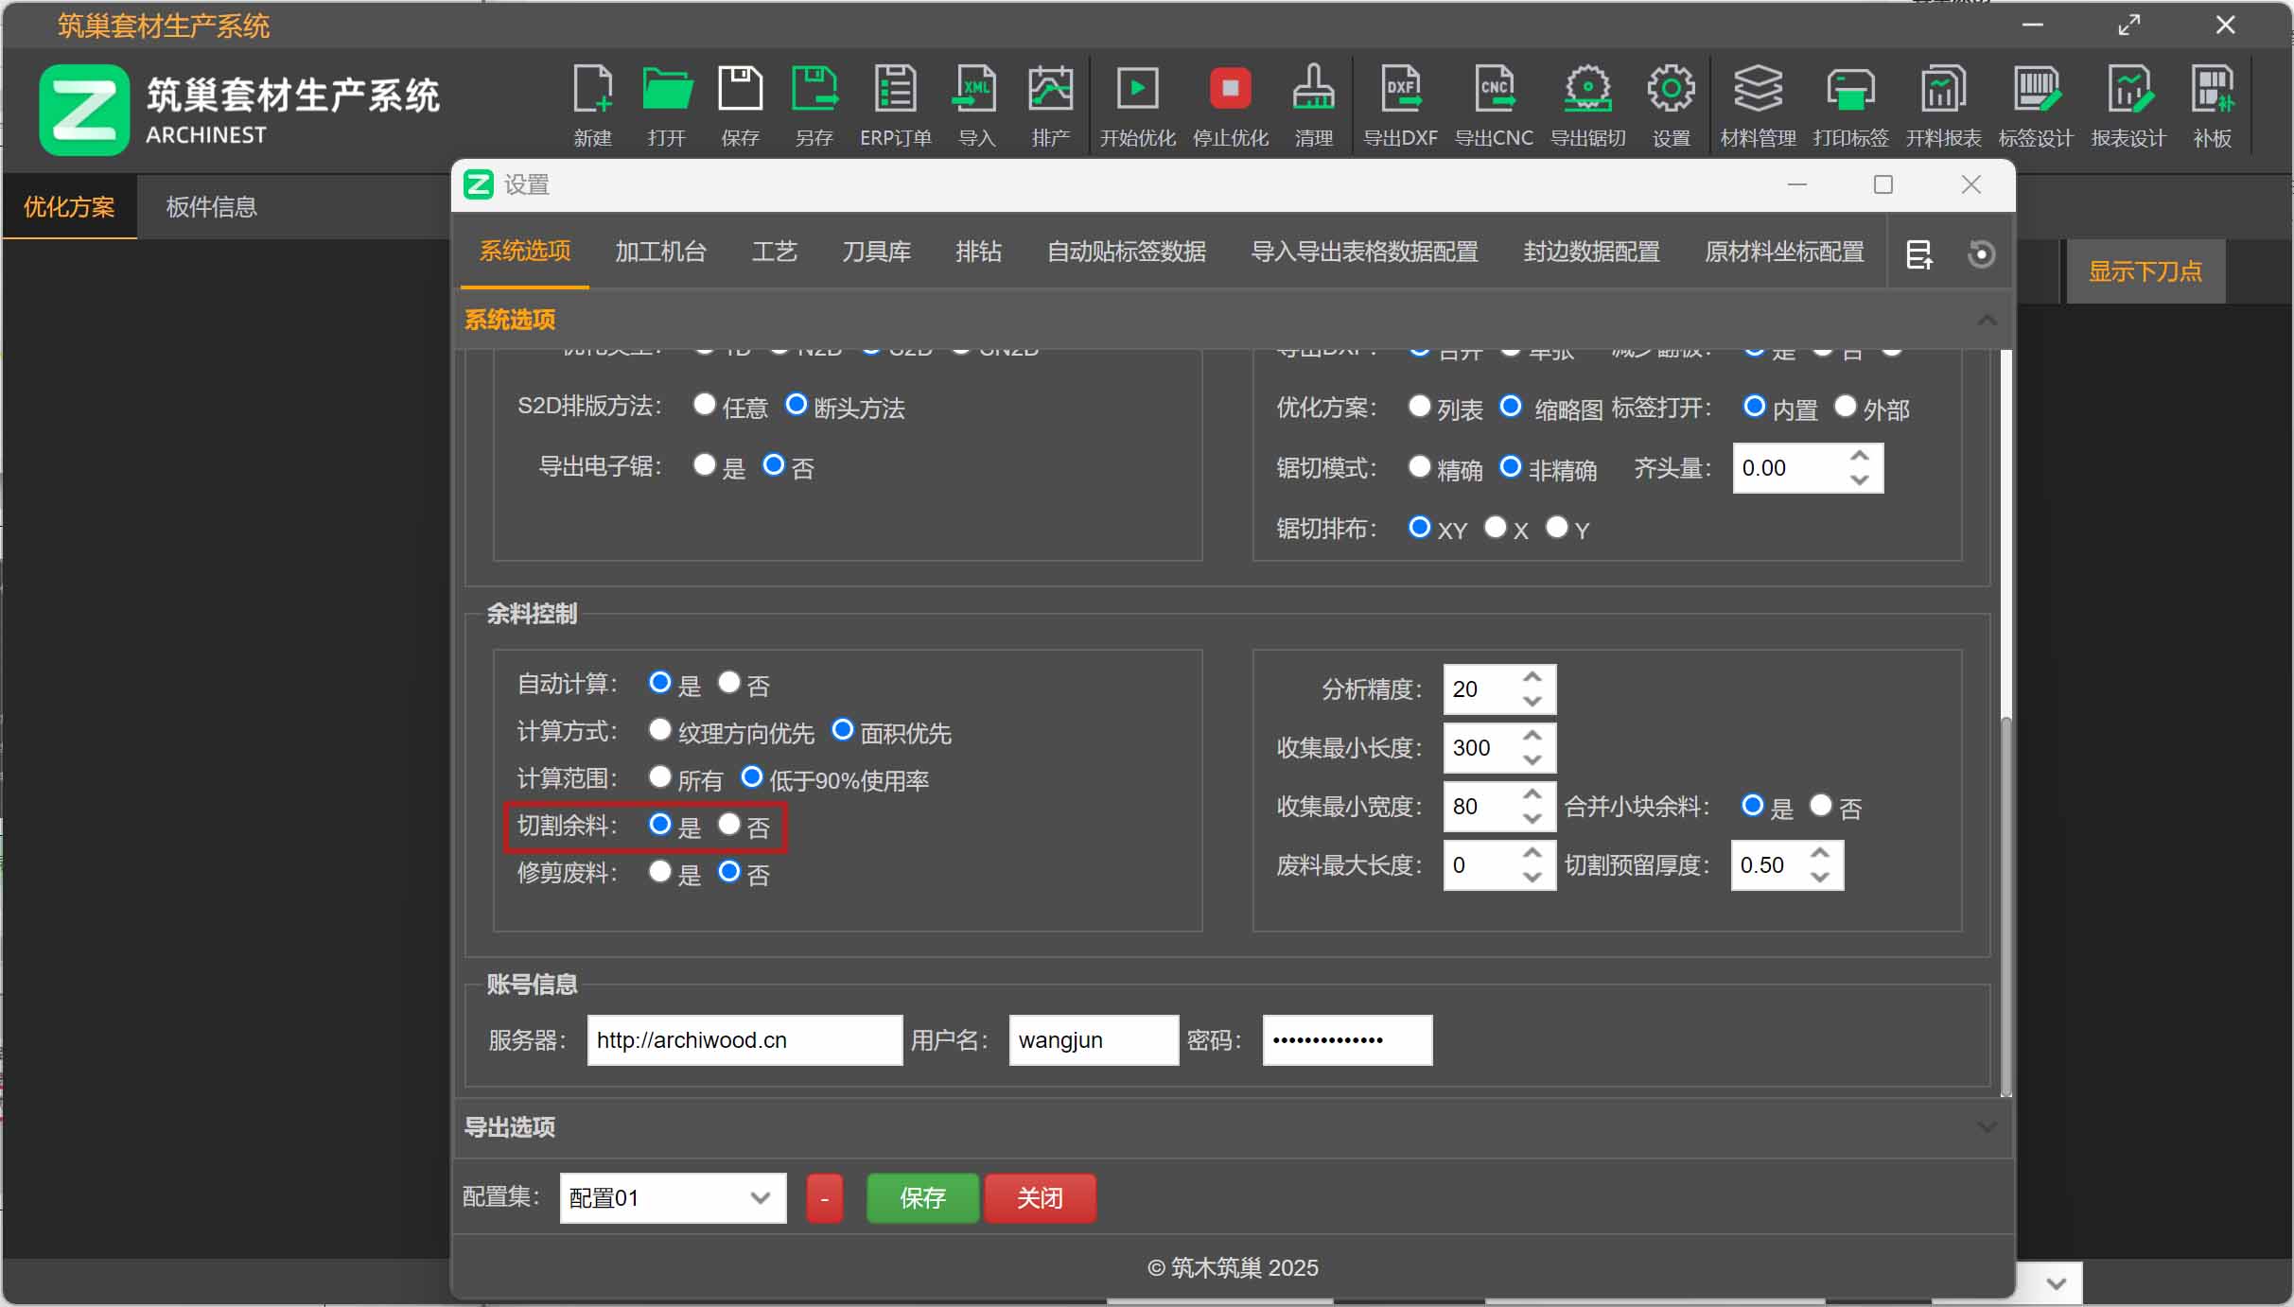Choose 精确 for 锯切模式
Viewport: 2294px width, 1307px height.
[x=1420, y=466]
